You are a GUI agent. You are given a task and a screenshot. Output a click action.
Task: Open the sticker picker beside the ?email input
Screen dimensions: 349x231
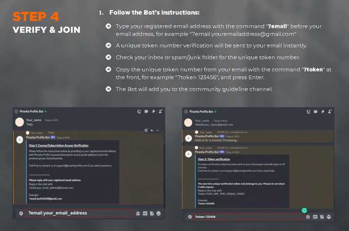[152, 213]
